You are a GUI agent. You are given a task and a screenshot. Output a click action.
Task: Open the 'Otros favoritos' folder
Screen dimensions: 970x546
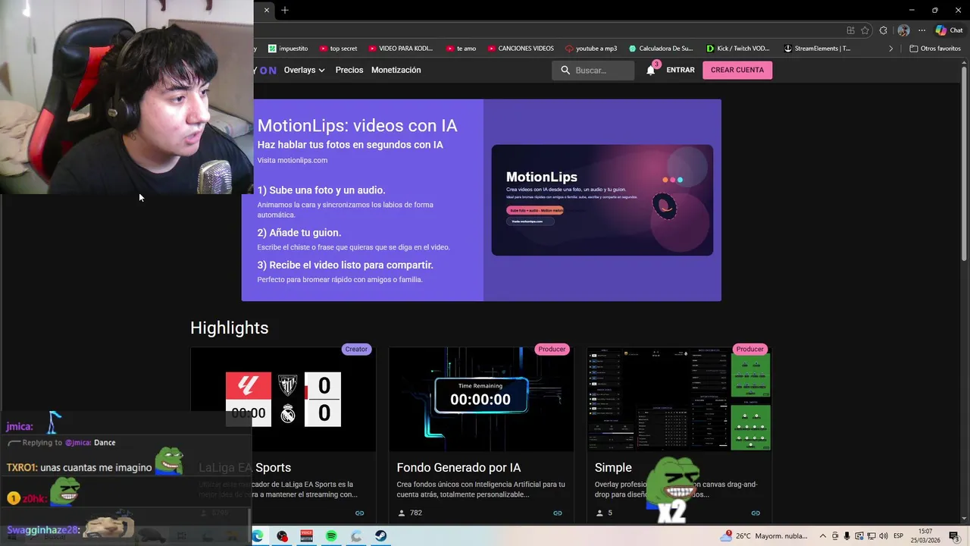[935, 49]
